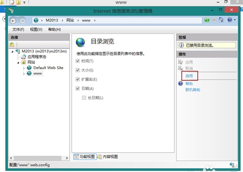
Task: Click the help icon beside 帮助 action
Action: 180,84
